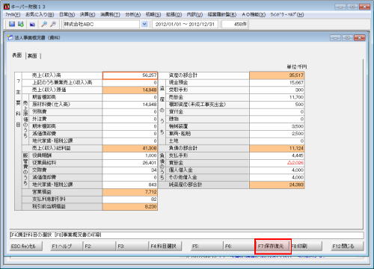This screenshot has width=374, height=269.
Task: Click the 売上(収入)高 value field 56,257
Action: tap(130, 75)
